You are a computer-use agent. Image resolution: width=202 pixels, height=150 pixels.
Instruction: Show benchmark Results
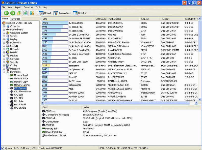[x=79, y=13]
